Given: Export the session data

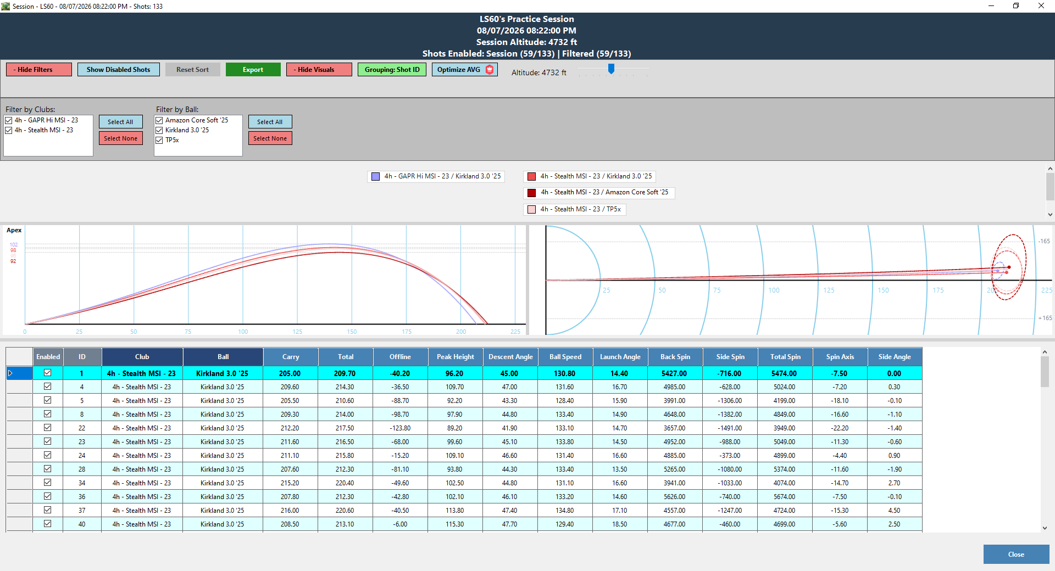Looking at the screenshot, I should [x=253, y=69].
